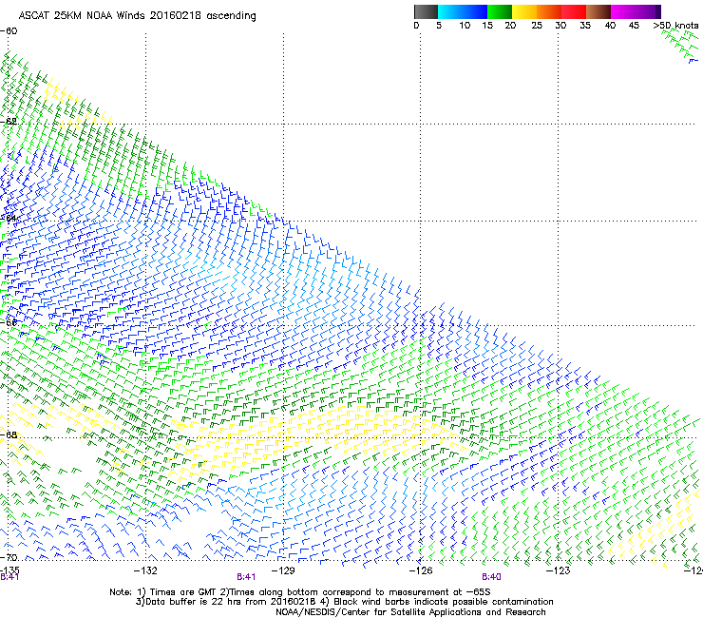This screenshot has width=703, height=618.
Task: Click the legend value "0"
Action: (416, 26)
